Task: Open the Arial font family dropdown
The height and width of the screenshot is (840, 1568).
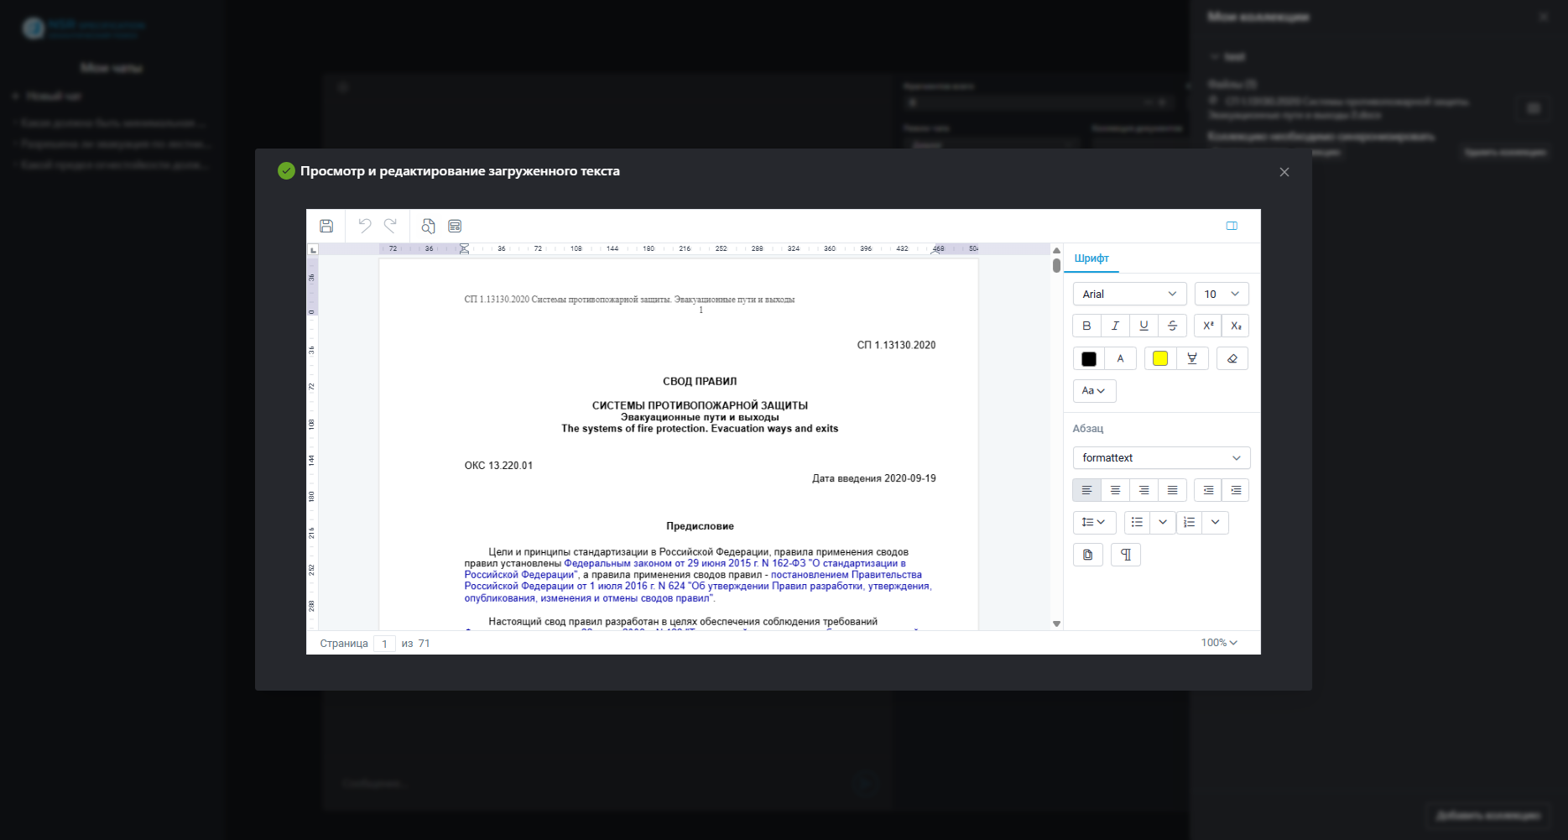Action: point(1129,294)
